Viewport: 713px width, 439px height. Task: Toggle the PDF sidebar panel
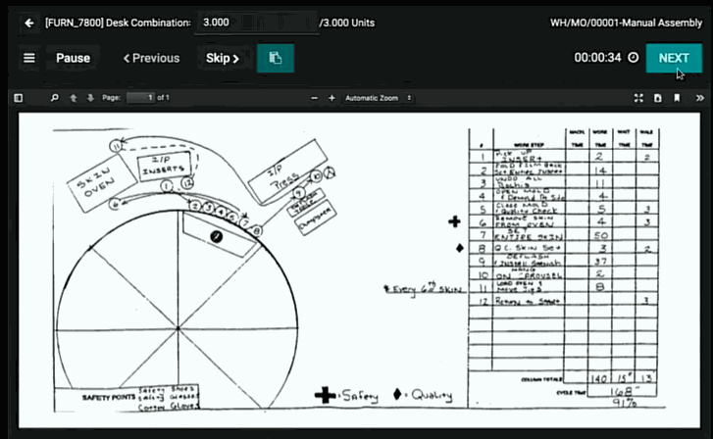[x=18, y=98]
